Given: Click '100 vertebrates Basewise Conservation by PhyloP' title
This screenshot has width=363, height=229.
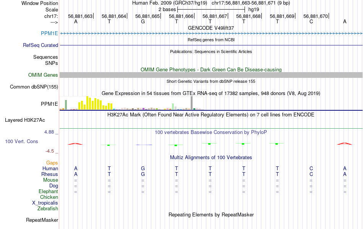Looking at the screenshot, I should [211, 132].
